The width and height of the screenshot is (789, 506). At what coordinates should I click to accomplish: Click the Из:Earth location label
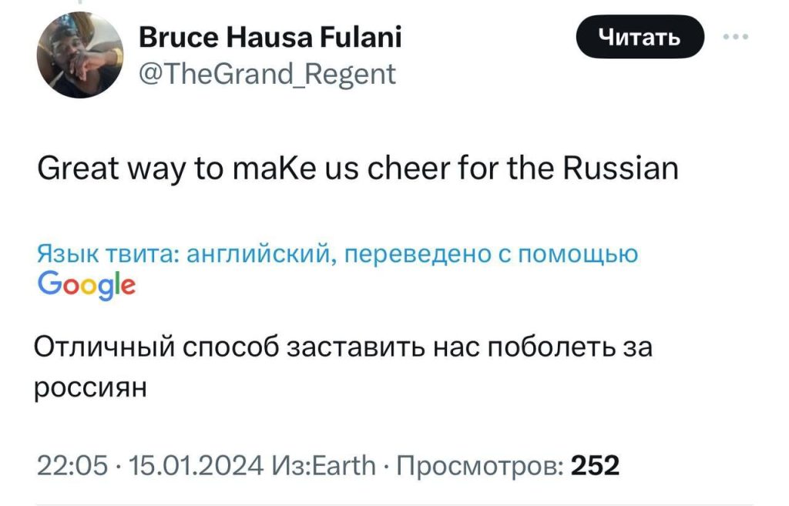point(324,465)
